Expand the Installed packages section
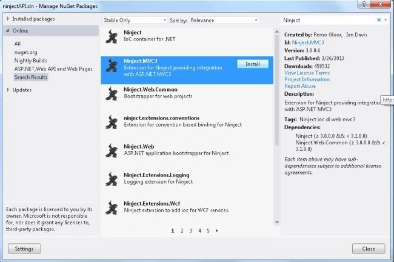This screenshot has width=394, height=262. pos(8,19)
